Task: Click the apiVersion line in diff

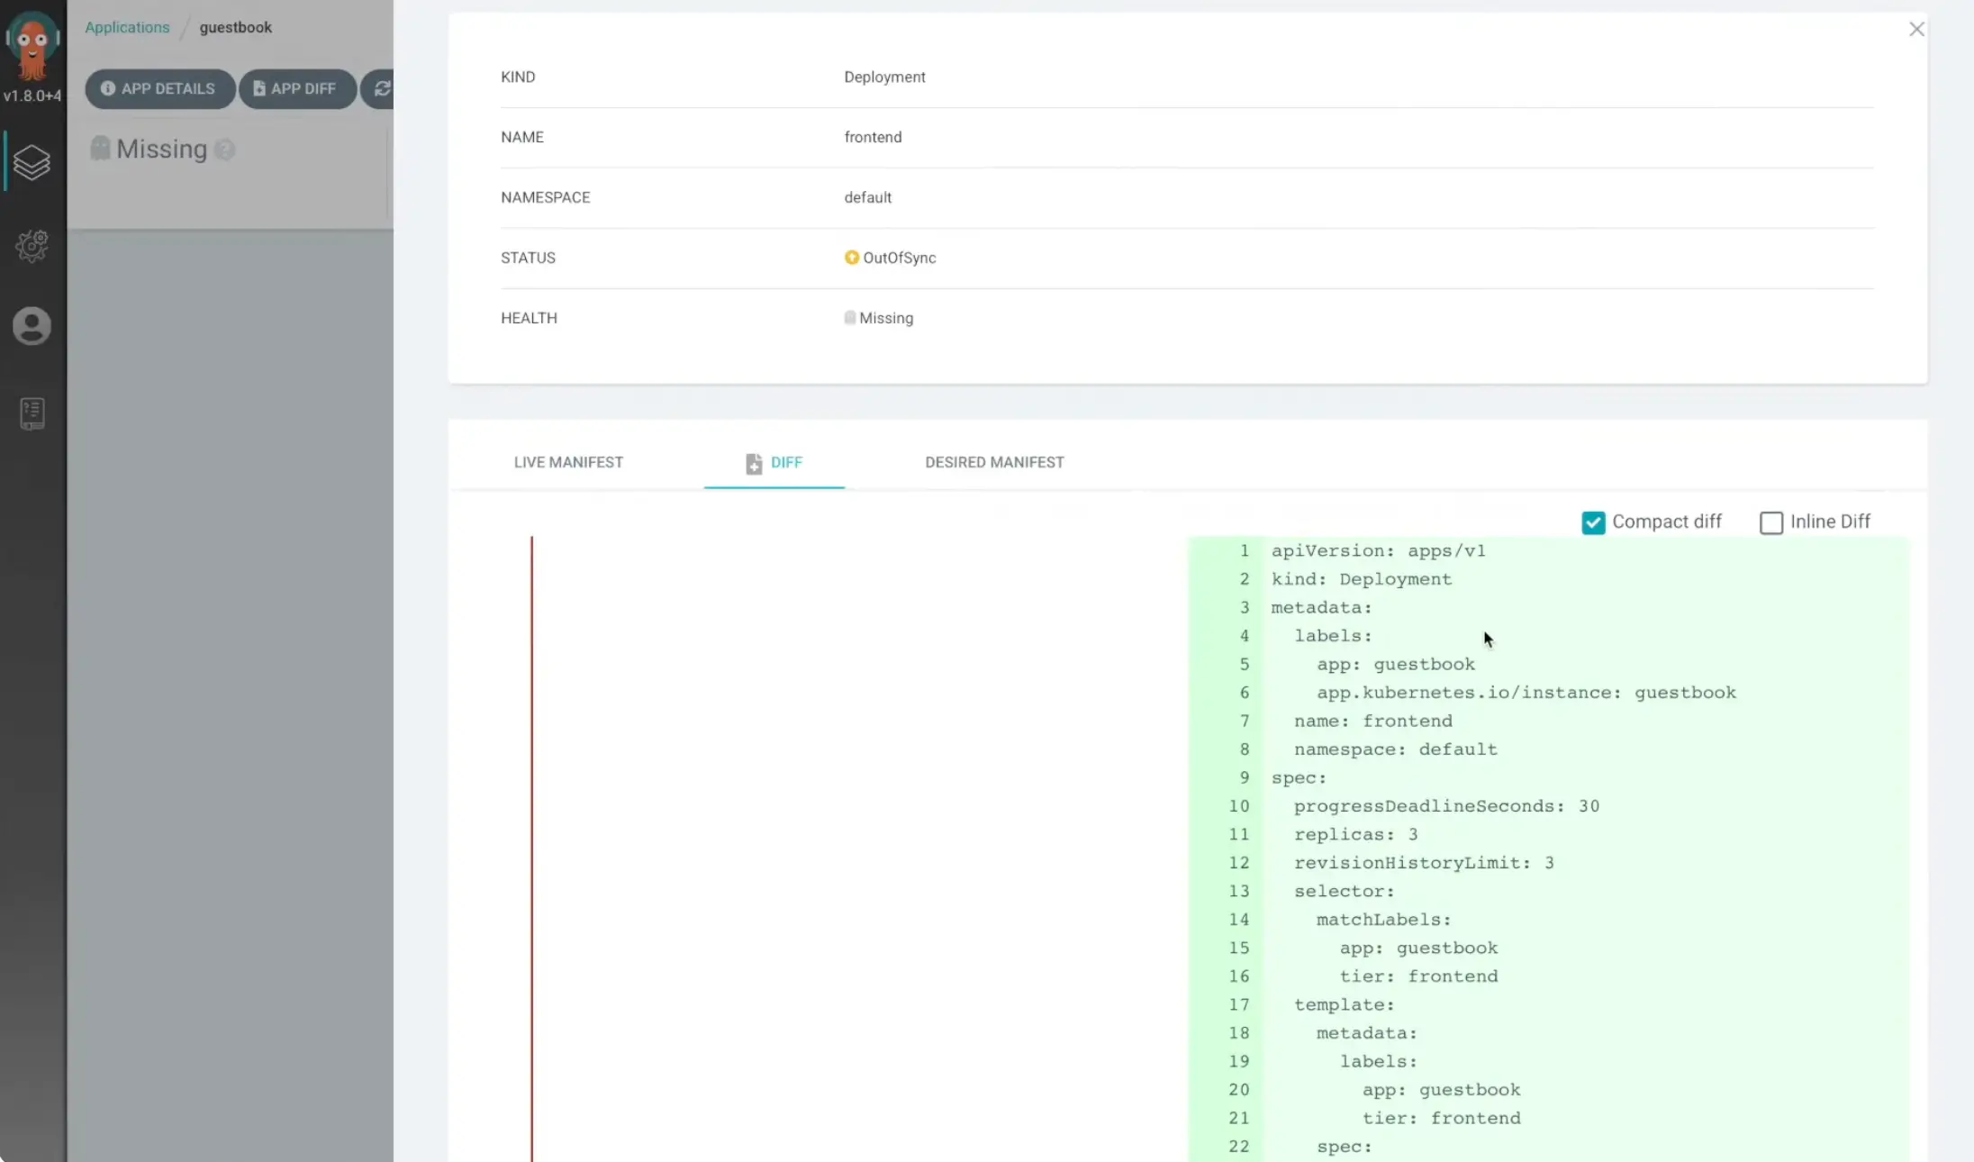Action: coord(1378,550)
